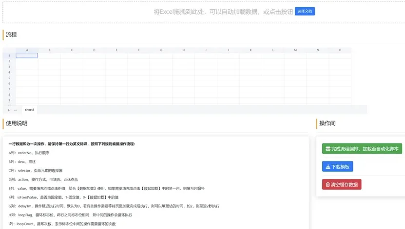The width and height of the screenshot is (405, 229).
Task: Click the 'C列: selector' instruction line
Action: click(x=36, y=171)
